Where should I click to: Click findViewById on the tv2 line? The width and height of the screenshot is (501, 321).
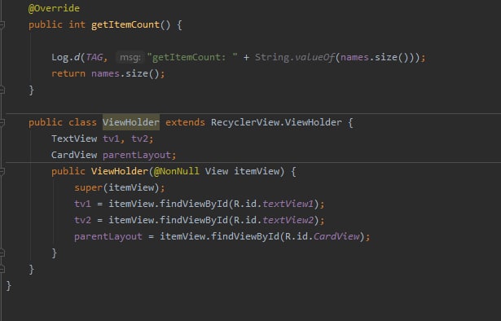point(194,220)
